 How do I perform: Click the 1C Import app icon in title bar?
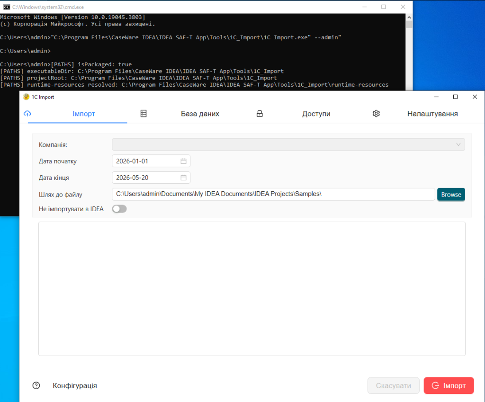pyautogui.click(x=26, y=97)
